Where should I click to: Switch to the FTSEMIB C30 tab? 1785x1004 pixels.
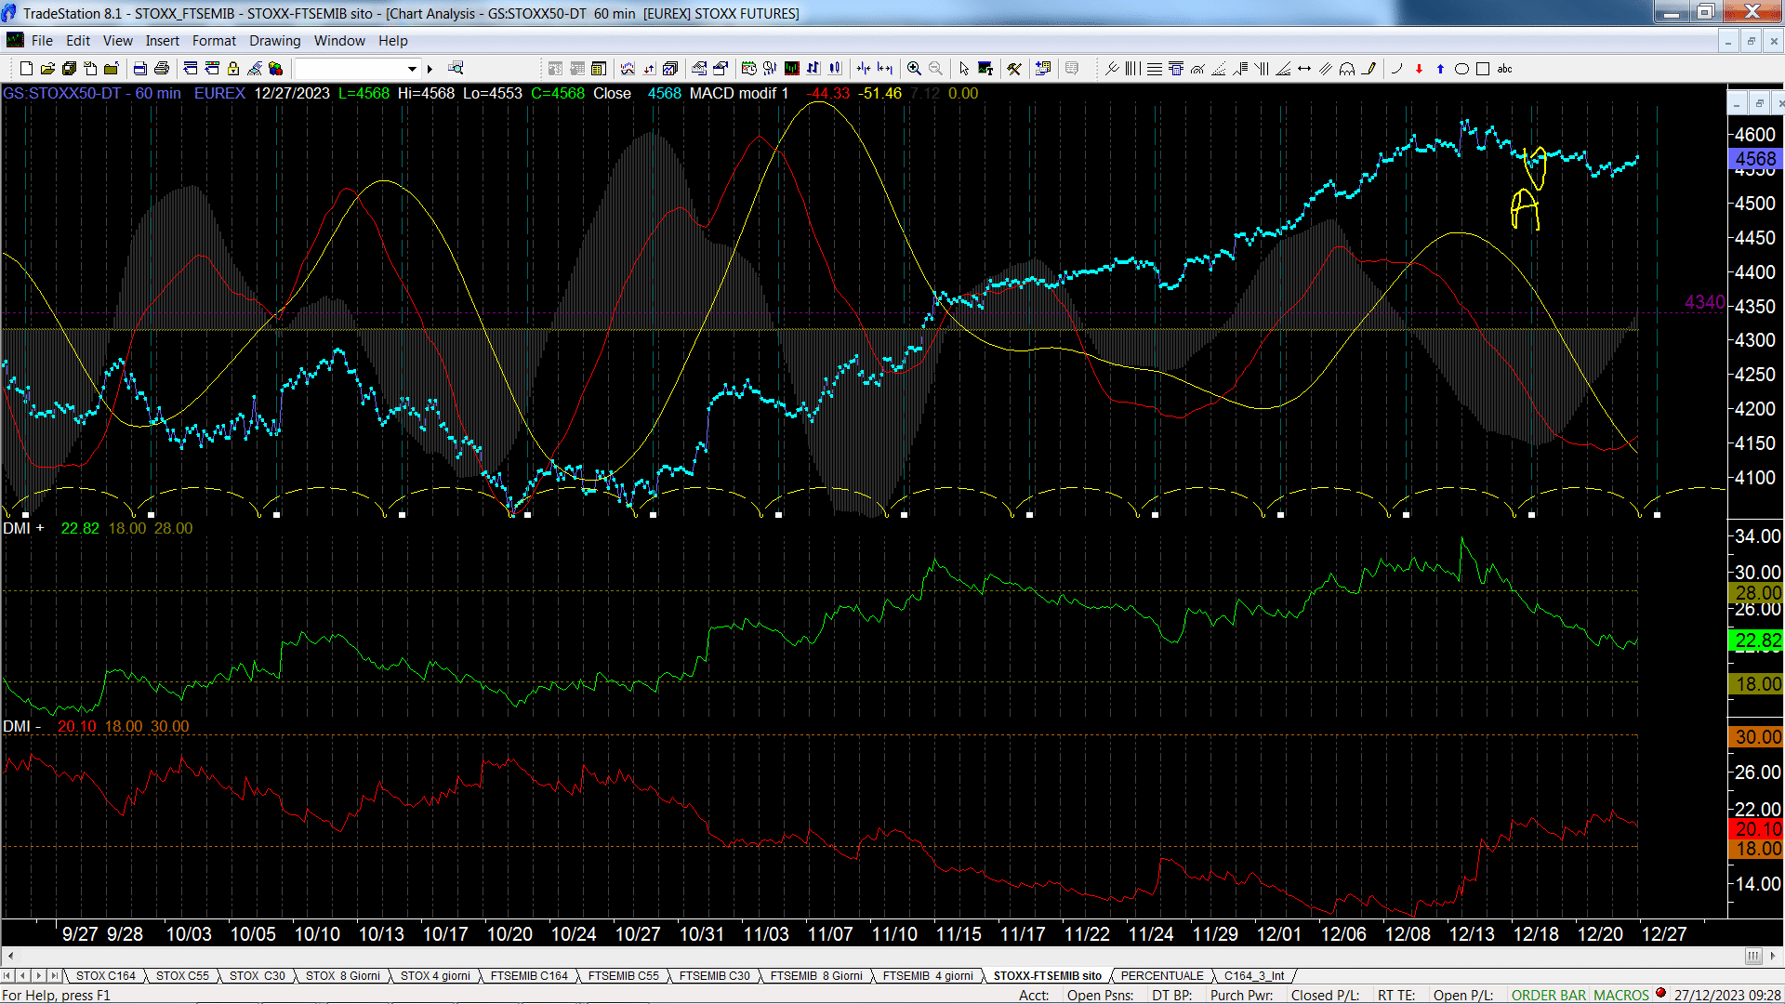click(714, 976)
